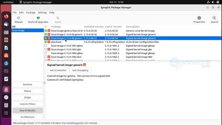Open Firefox from the dock
The image size is (222, 125).
pyautogui.click(x=6, y=16)
